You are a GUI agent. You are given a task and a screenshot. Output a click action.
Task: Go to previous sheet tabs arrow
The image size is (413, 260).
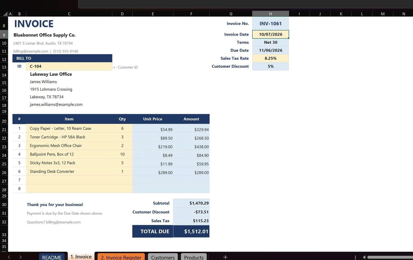pos(9,257)
